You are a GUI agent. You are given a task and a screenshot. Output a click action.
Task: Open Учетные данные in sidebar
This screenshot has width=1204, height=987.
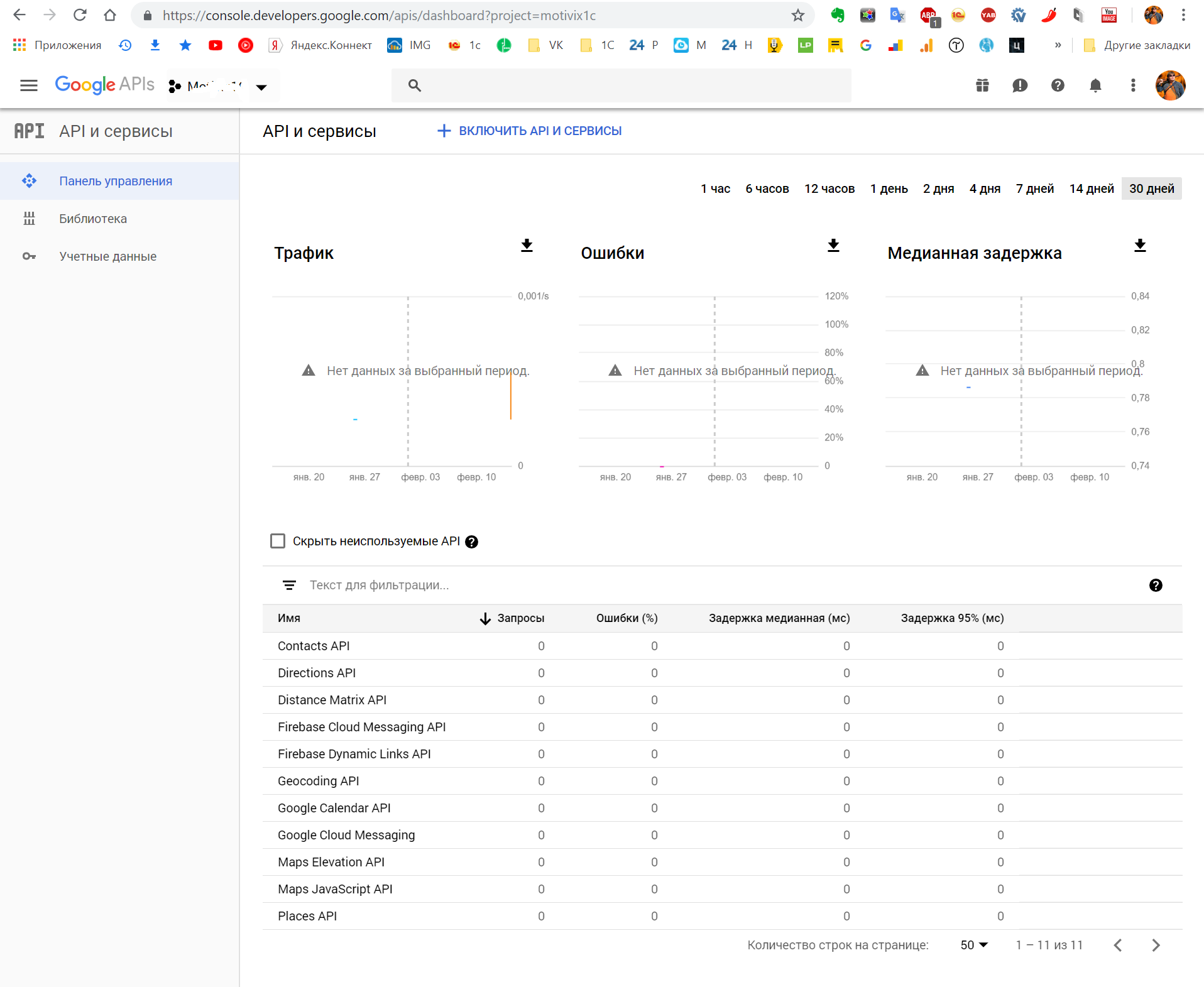pos(119,256)
